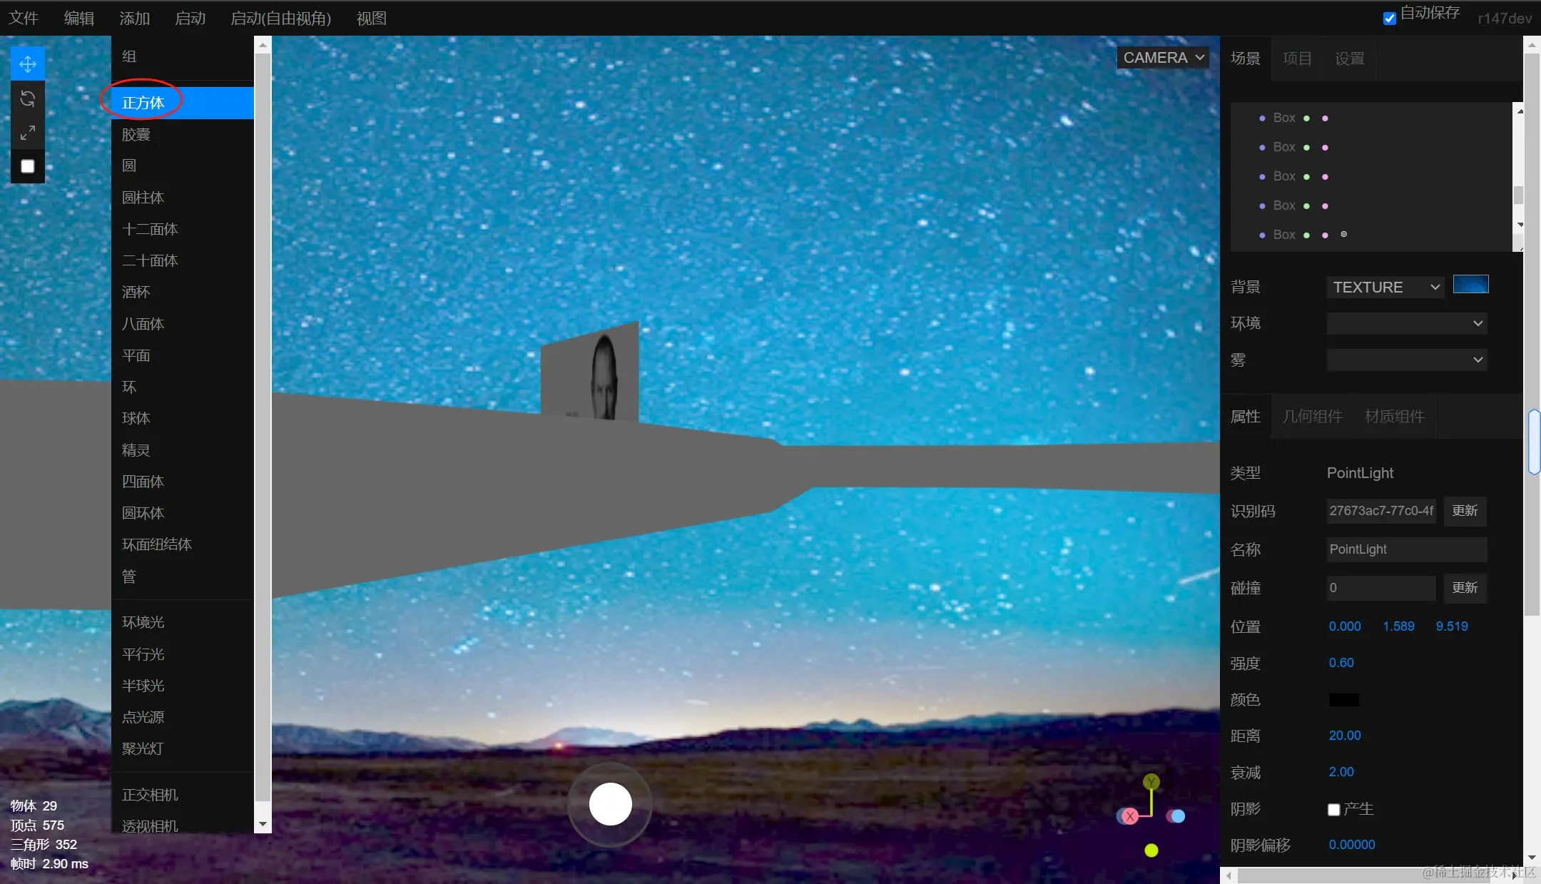Add a 点光源 from the menu
Viewport: 1541px width, 884px height.
click(143, 717)
